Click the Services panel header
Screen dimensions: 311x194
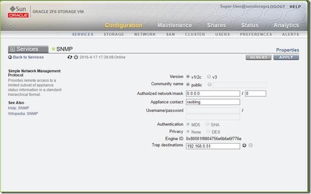[28, 49]
